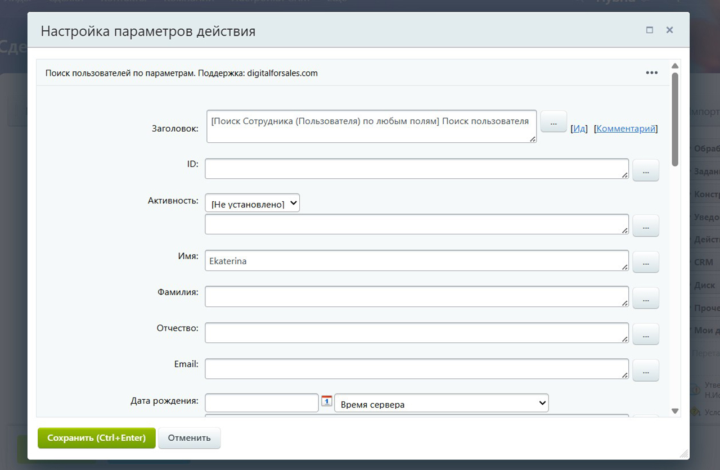720x470 pixels.
Task: Click into the Дата рождения date field
Action: [x=262, y=403]
